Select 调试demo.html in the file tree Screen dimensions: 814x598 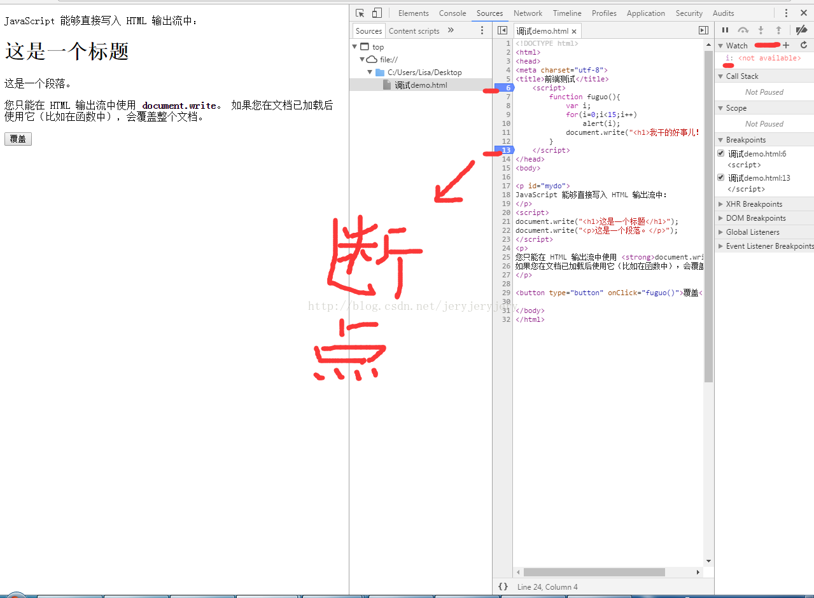point(421,85)
